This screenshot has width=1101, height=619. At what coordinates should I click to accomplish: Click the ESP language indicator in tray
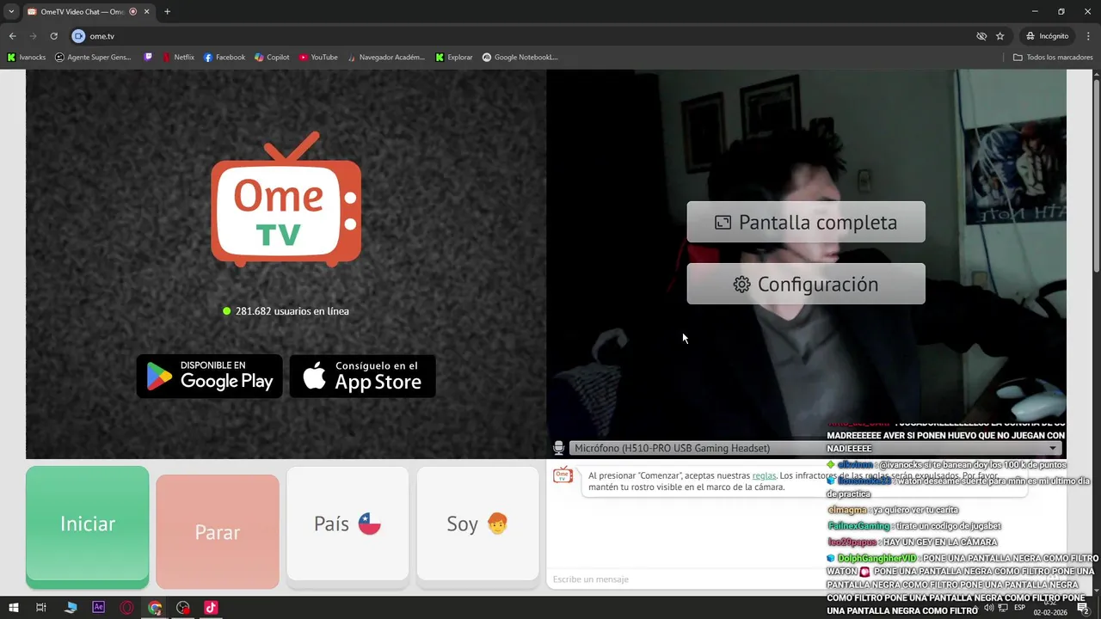pyautogui.click(x=1019, y=608)
